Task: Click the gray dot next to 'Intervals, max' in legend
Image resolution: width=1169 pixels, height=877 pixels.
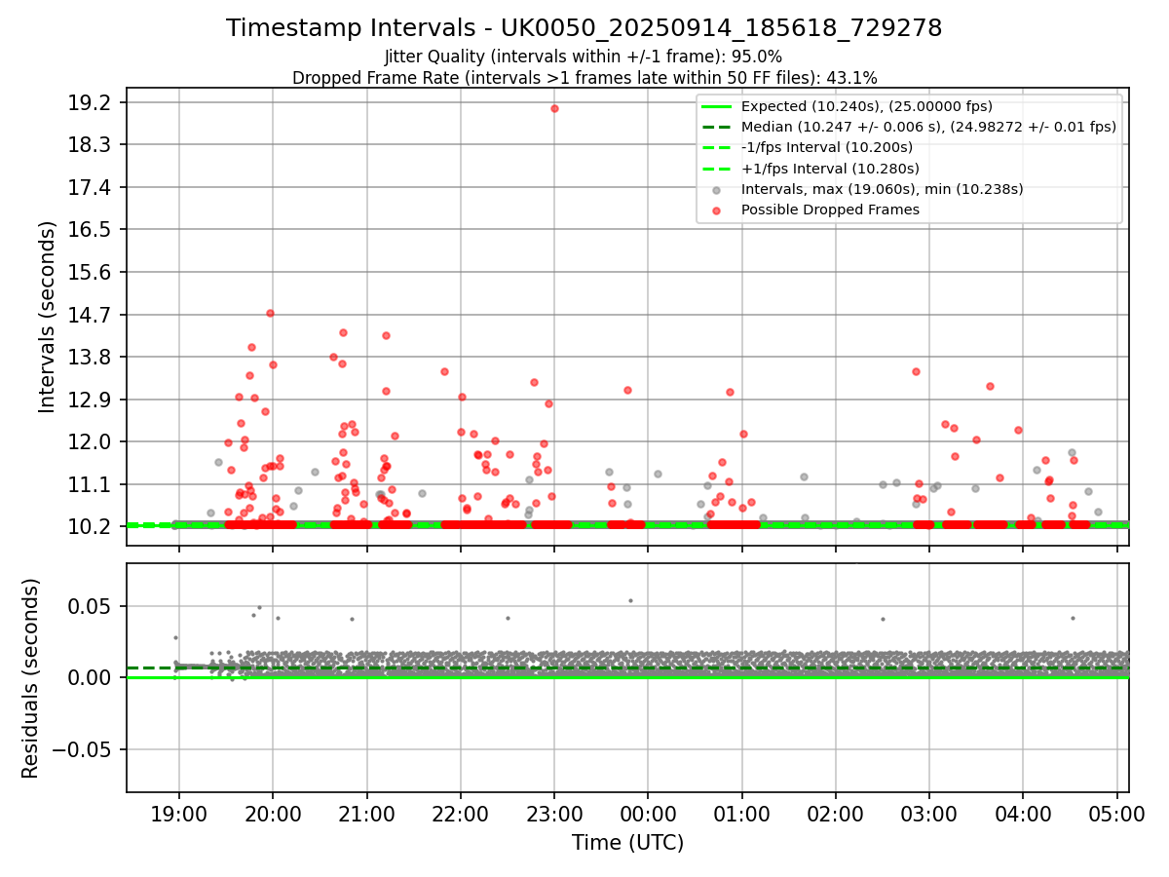Action: (x=716, y=189)
